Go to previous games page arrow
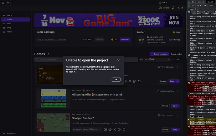The height and width of the screenshot is (136, 216). pos(173,60)
